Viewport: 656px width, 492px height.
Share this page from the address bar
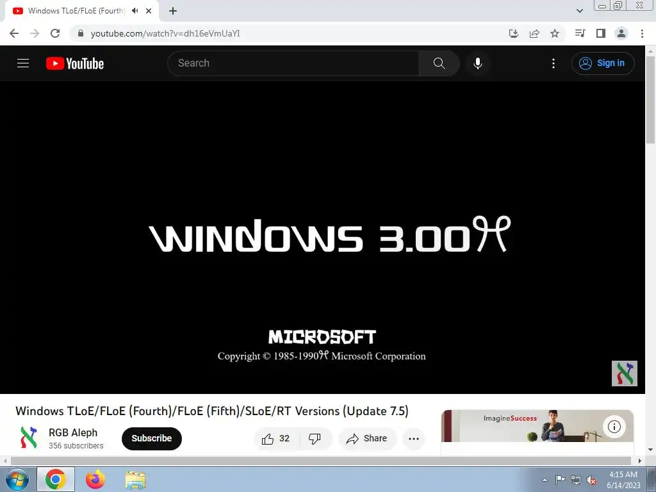tap(534, 33)
